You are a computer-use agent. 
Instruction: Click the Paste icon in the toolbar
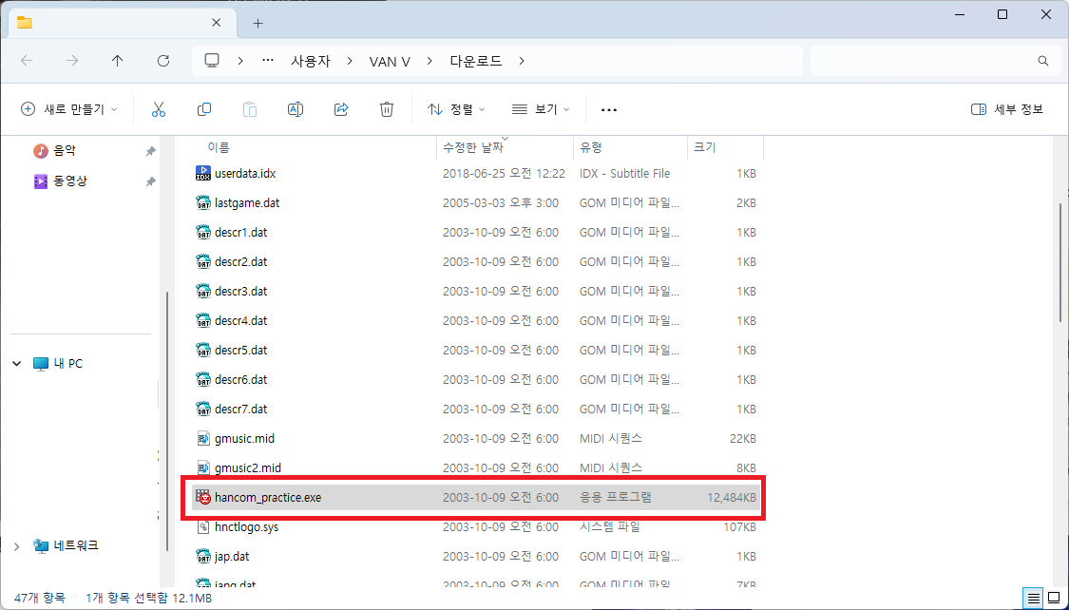click(250, 108)
